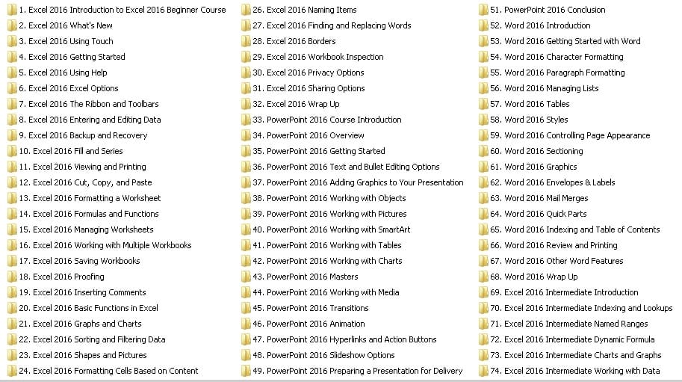Viewport: 682px width, 382px height.
Task: Click folder icon of 51. PowerPoint 2016 Conclusion
Action: 483,10
